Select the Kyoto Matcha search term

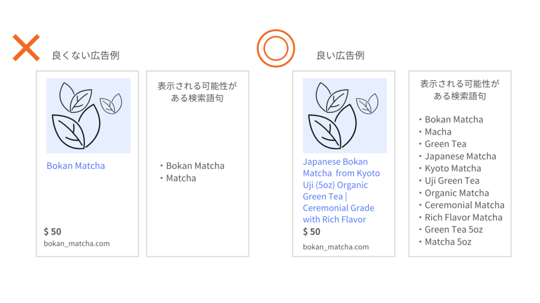452,168
